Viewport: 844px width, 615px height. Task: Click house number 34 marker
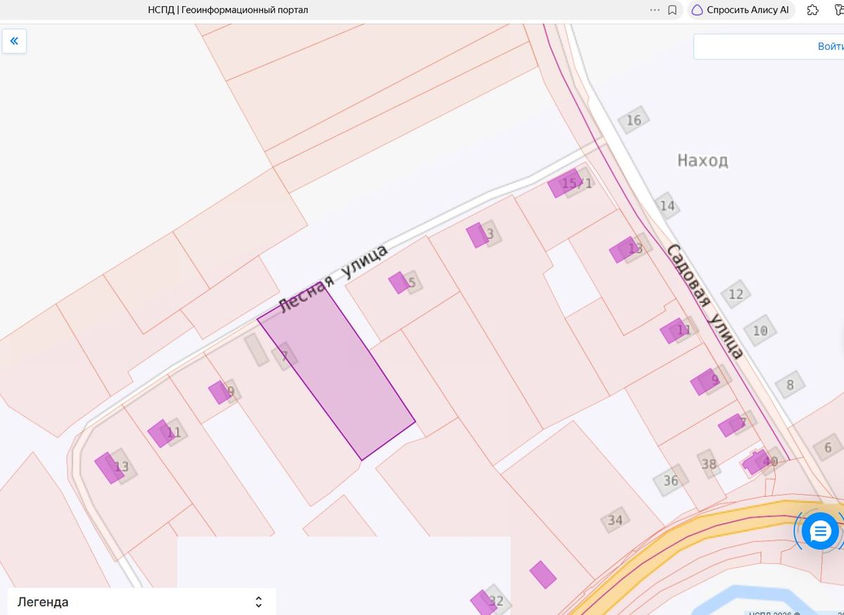(615, 520)
